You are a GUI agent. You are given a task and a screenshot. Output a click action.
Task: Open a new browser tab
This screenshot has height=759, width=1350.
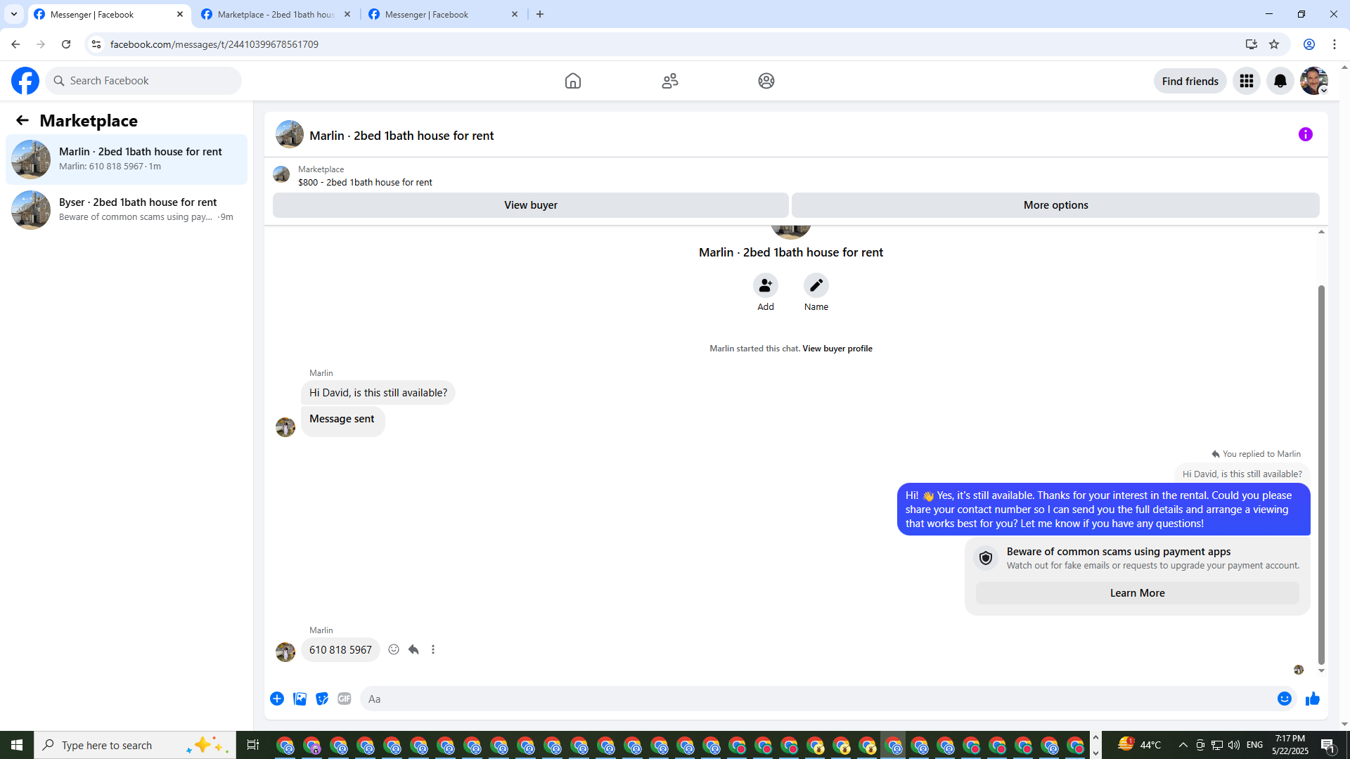click(540, 14)
